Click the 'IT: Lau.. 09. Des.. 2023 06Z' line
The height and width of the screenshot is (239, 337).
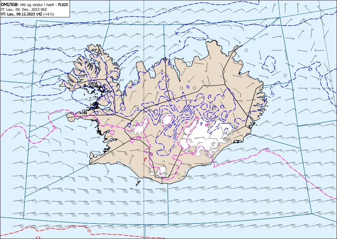pyautogui.click(x=24, y=9)
